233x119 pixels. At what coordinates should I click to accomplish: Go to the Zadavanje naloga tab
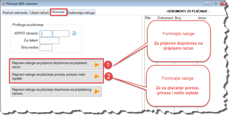point(81,12)
